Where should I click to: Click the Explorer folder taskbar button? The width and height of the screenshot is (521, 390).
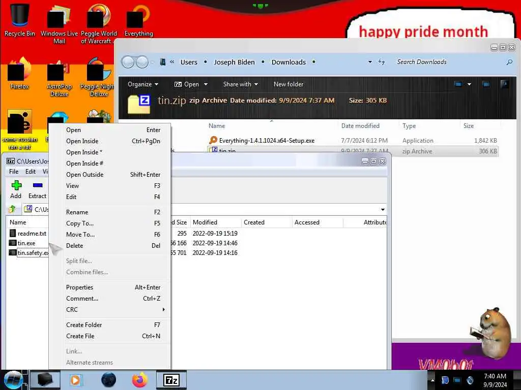tap(45, 380)
